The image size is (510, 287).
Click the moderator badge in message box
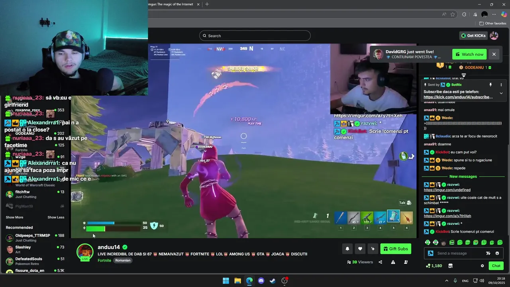(x=430, y=253)
